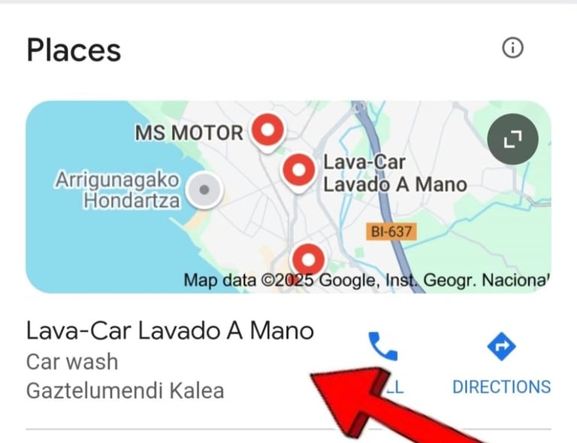Tap the Gaztelumendi Kalea address
The width and height of the screenshot is (577, 443).
coord(125,390)
